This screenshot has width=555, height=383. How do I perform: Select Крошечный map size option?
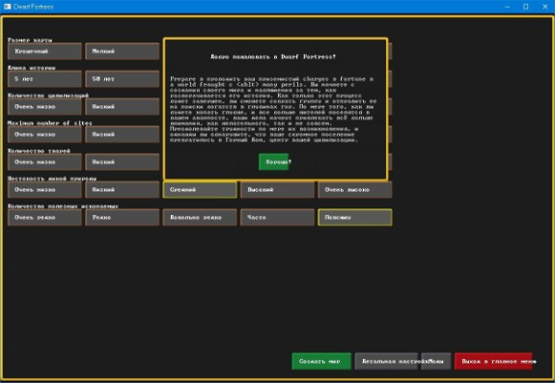pos(44,51)
